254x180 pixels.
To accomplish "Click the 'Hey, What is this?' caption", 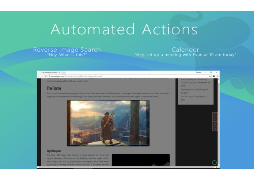I will coord(67,55).
